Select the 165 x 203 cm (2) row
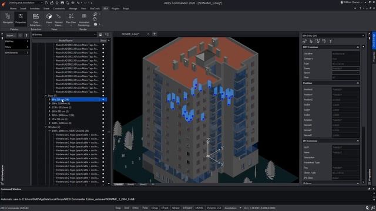Screen dimensions: 376x211 (60, 111)
